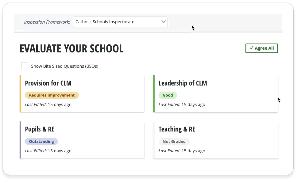Click the Not Graded badge
The width and height of the screenshot is (297, 179).
[x=174, y=142]
